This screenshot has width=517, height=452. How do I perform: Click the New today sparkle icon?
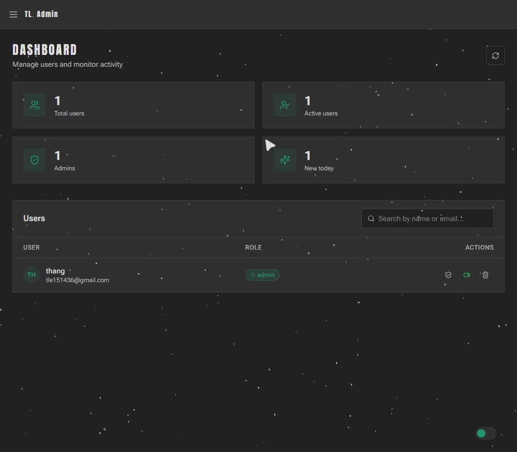point(285,160)
